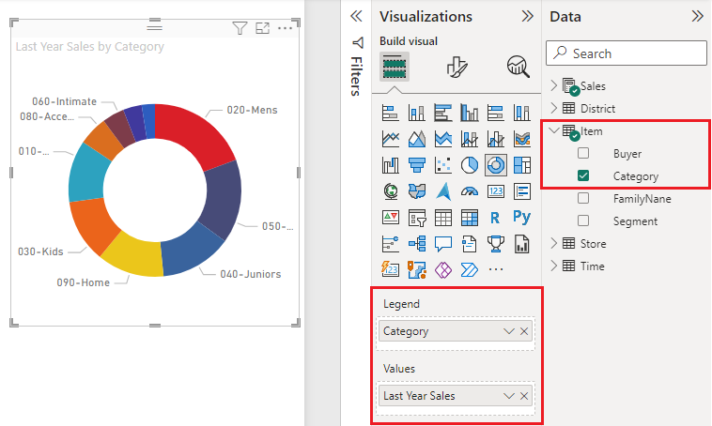Select the Table visual
This screenshot has width=712, height=426.
442,218
